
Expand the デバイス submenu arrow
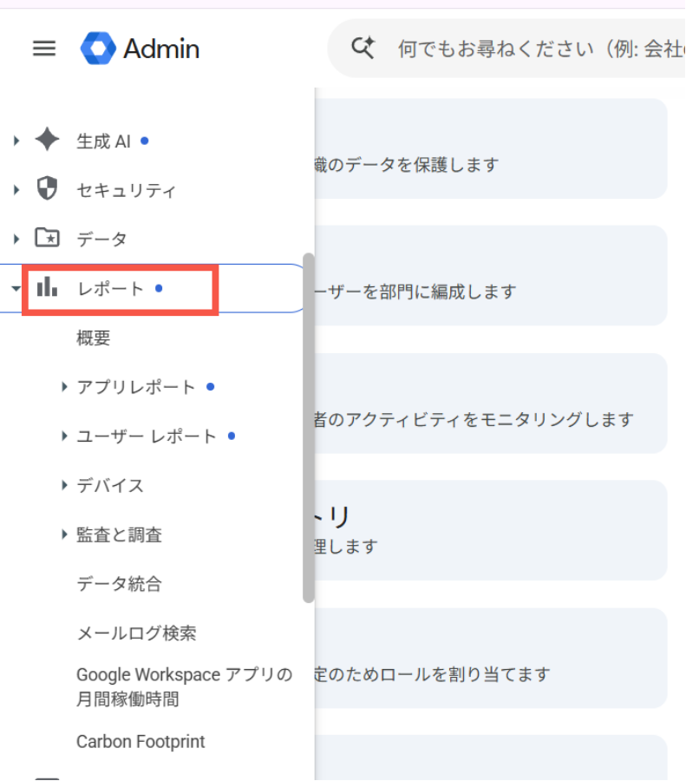click(63, 484)
